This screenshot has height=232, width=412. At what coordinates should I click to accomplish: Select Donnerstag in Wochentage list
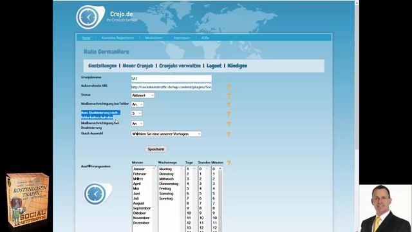pyautogui.click(x=169, y=184)
